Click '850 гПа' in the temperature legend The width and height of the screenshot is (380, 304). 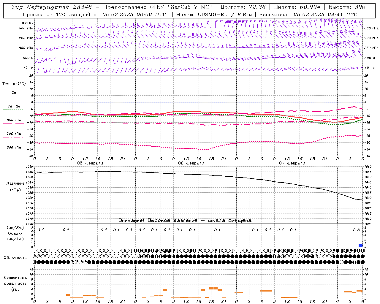coord(14,120)
